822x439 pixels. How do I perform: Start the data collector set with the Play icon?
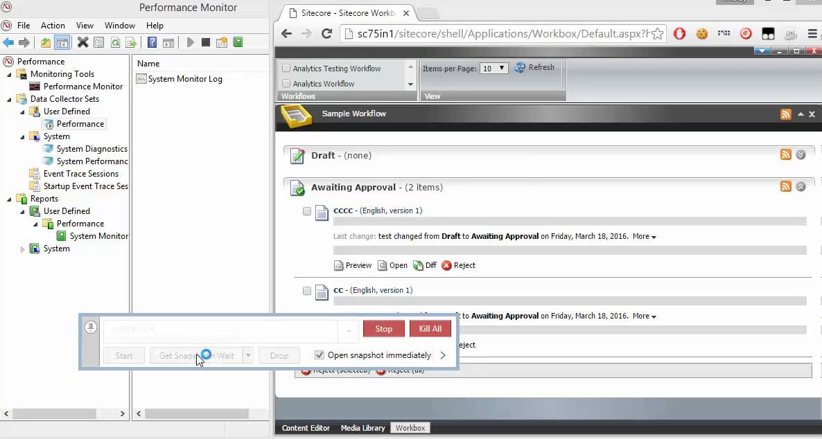(x=190, y=42)
